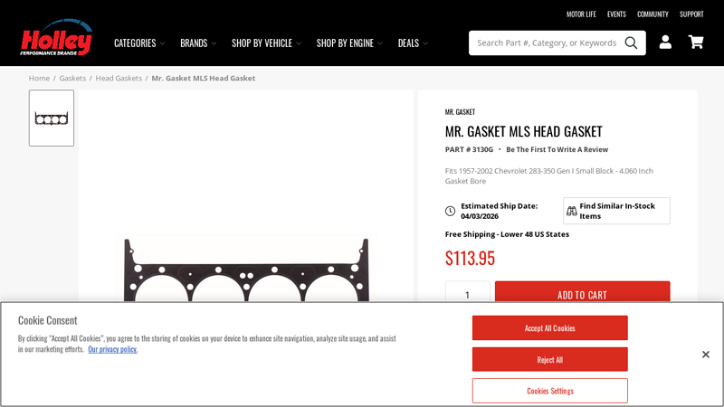
Task: Click the Holley Performance Brands logo
Action: point(56,37)
